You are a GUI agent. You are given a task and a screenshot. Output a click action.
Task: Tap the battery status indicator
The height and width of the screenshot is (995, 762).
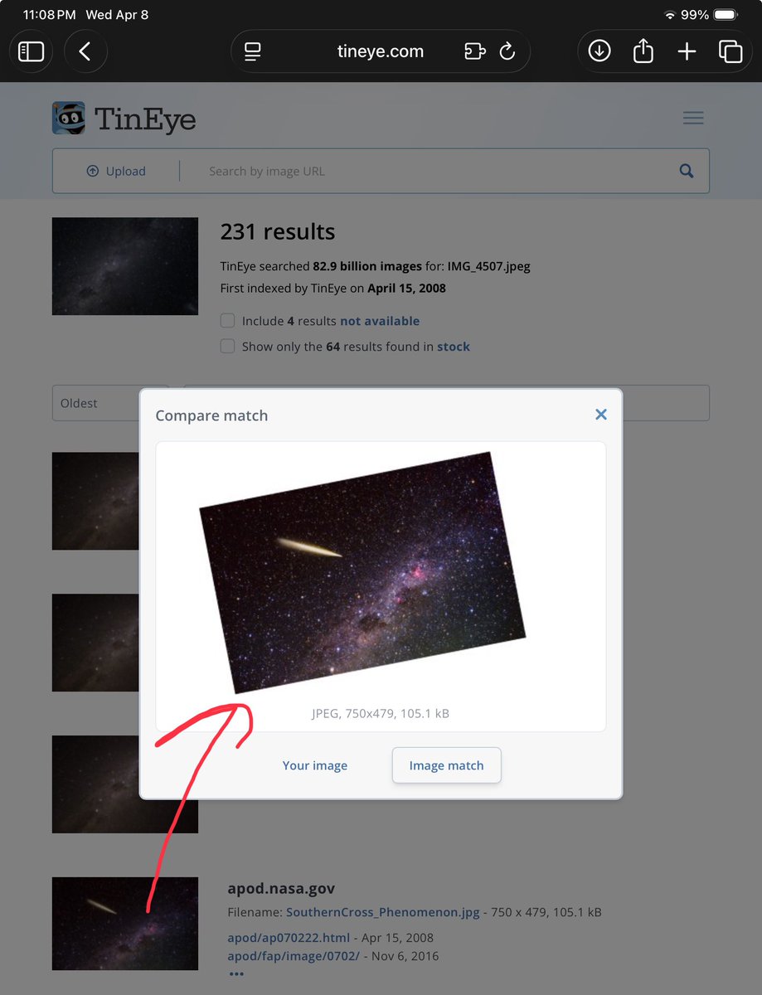(726, 15)
